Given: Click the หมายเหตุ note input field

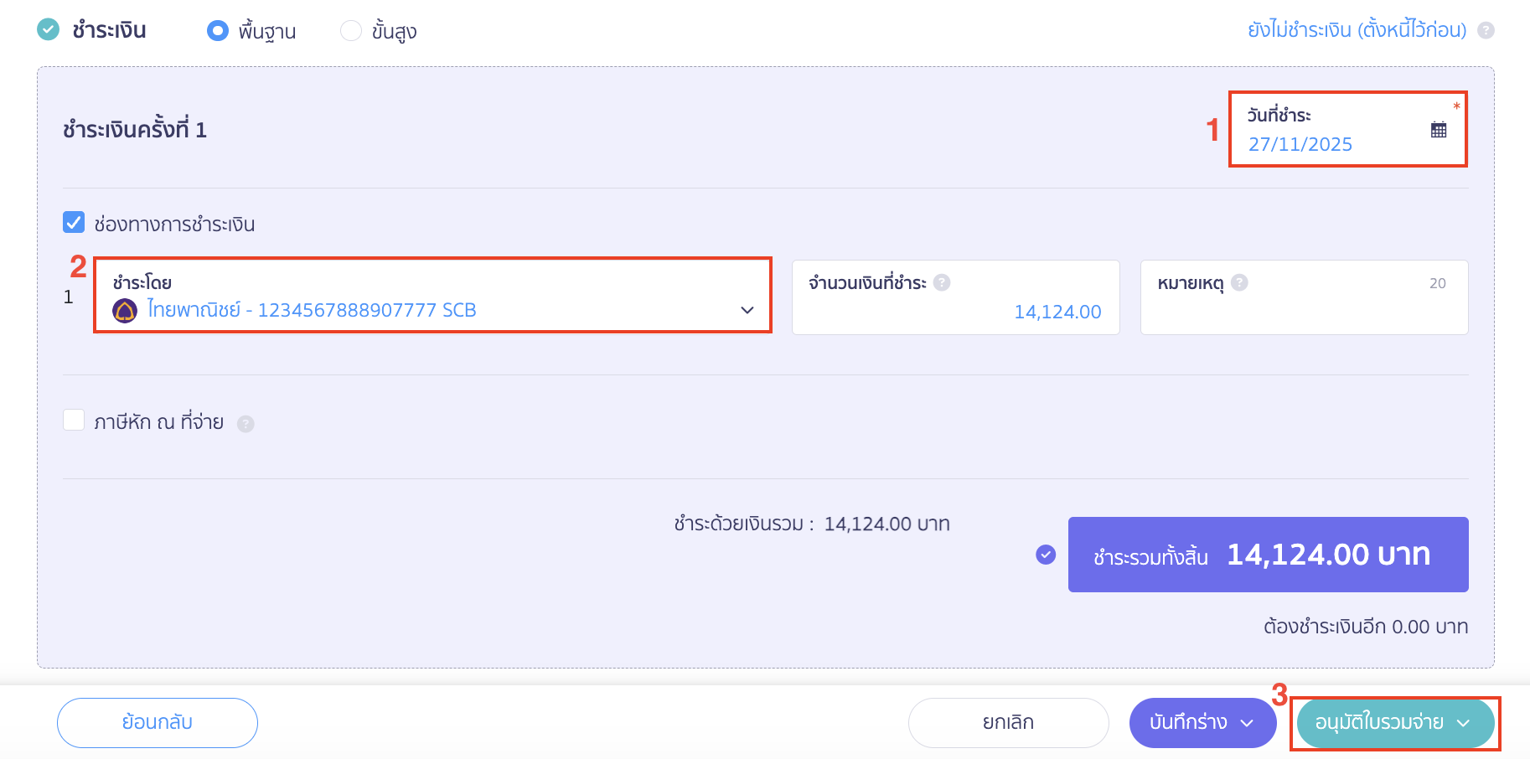Looking at the screenshot, I should tap(1304, 312).
